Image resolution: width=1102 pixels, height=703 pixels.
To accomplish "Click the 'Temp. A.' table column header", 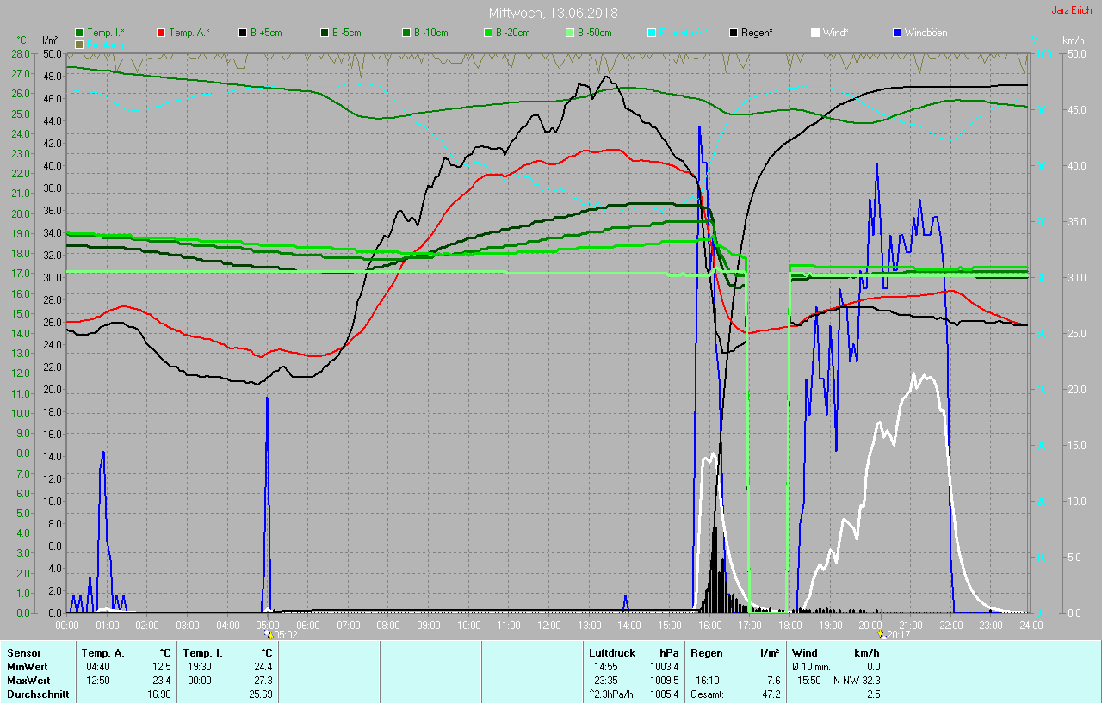I will pyautogui.click(x=103, y=653).
